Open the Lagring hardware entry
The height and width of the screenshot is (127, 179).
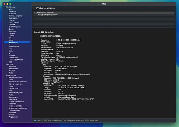pyautogui.click(x=12, y=36)
